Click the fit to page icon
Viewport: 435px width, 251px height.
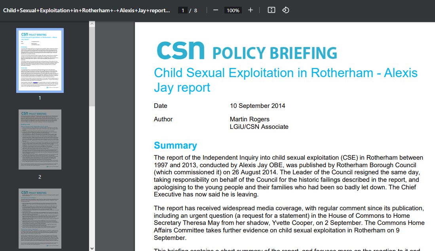coord(271,10)
